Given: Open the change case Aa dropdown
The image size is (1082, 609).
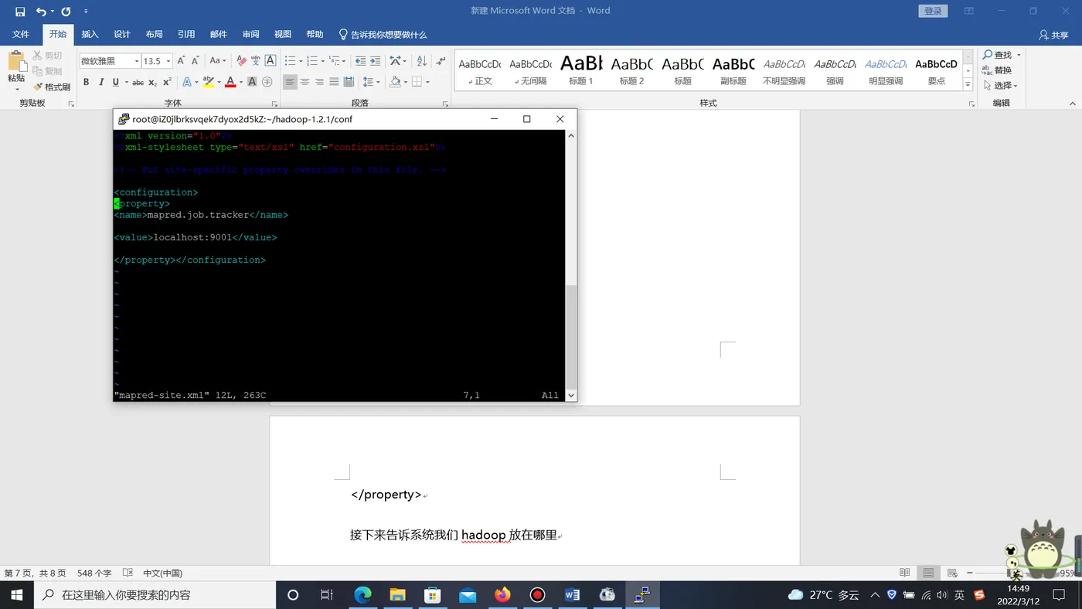Looking at the screenshot, I should point(218,60).
